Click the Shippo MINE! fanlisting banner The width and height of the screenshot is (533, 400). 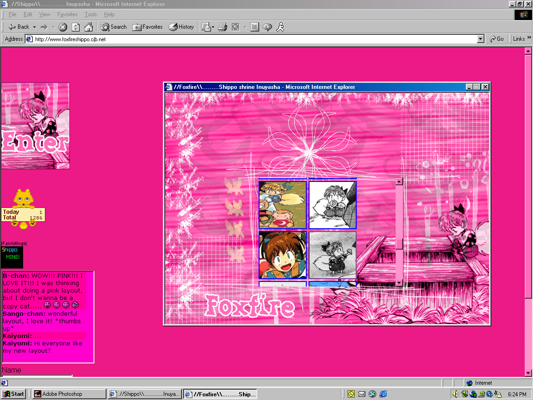(x=12, y=257)
